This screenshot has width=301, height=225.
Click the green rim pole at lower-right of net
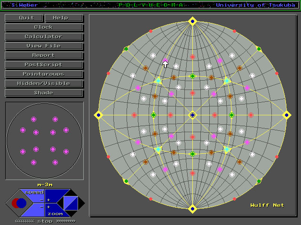pyautogui.click(x=259, y=181)
